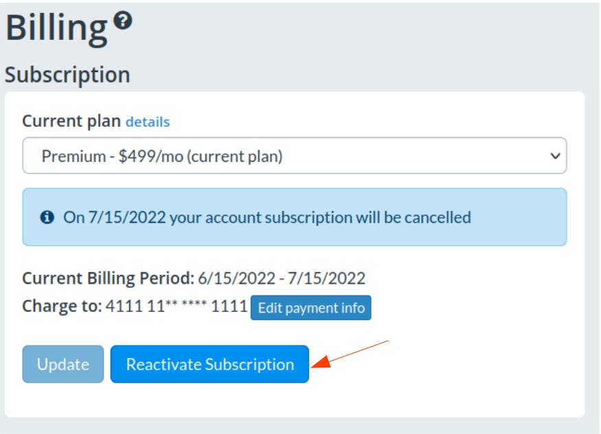Image resolution: width=601 pixels, height=434 pixels.
Task: Click the Charge to label
Action: tap(62, 306)
